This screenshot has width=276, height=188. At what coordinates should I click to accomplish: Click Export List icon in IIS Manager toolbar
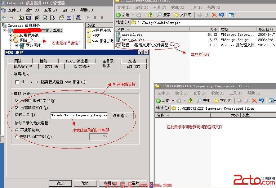point(52,18)
